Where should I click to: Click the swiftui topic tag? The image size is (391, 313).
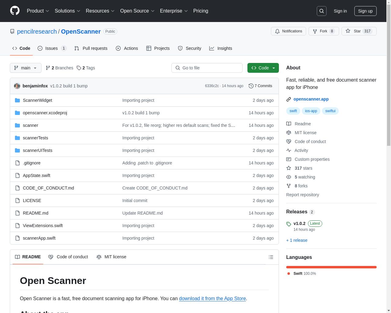point(330,111)
